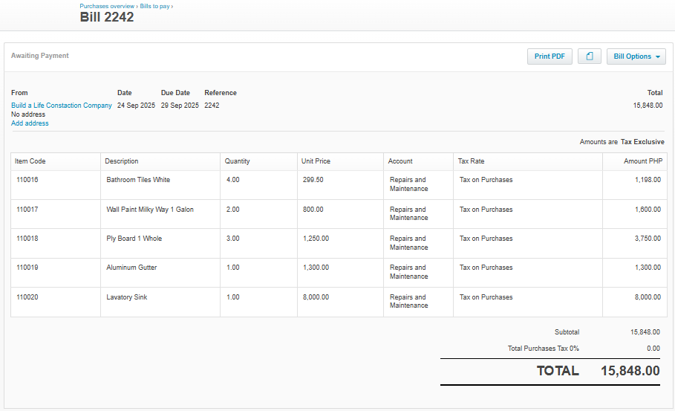Screen dimensions: 675x411
Task: Click the Item Code column header
Action: 30,161
